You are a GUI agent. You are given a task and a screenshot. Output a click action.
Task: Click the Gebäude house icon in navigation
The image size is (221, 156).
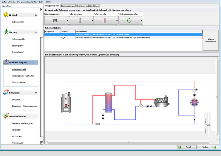(6, 15)
